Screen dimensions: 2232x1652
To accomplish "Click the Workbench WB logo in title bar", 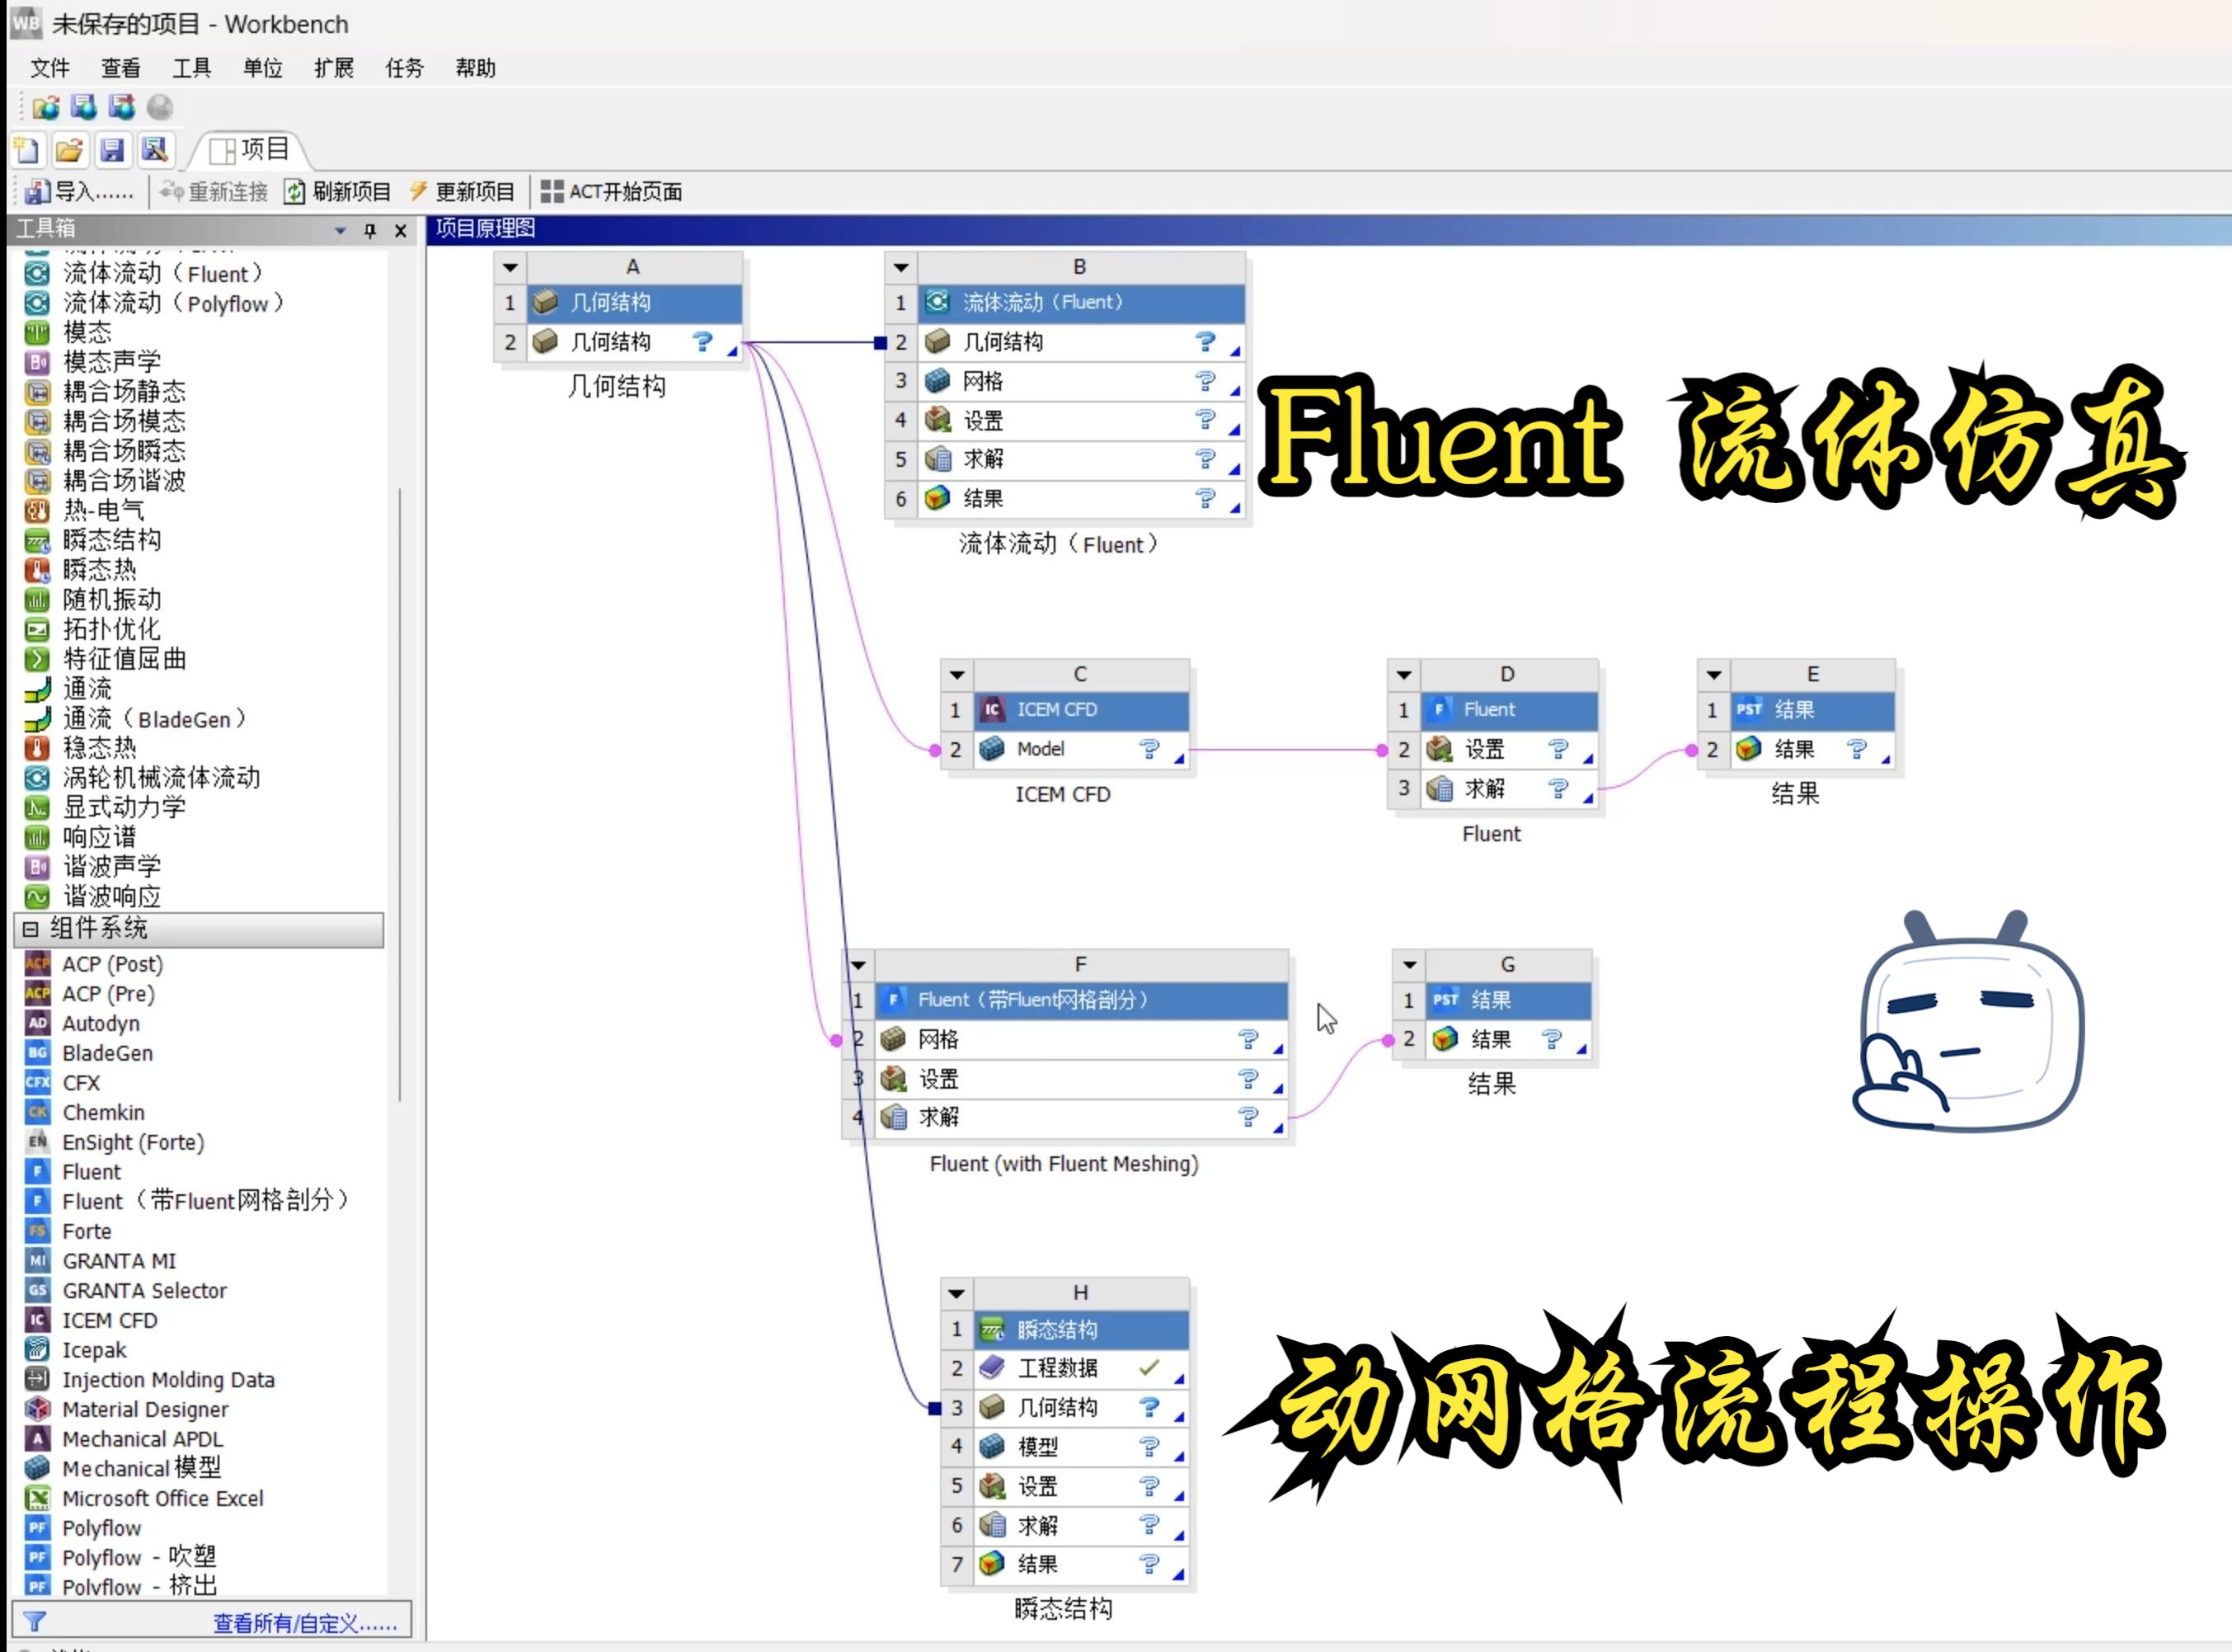I will [26, 22].
